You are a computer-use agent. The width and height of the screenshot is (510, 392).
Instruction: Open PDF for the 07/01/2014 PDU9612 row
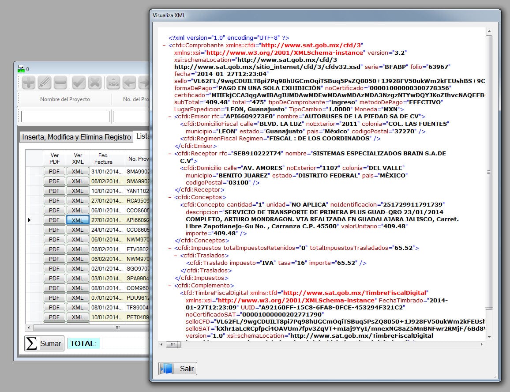pyautogui.click(x=54, y=298)
